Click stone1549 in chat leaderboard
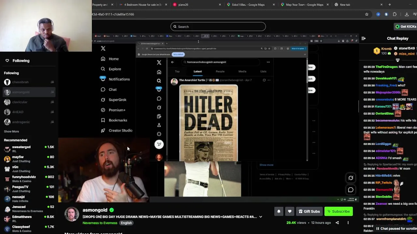This screenshot has height=234, width=417. click(407, 48)
